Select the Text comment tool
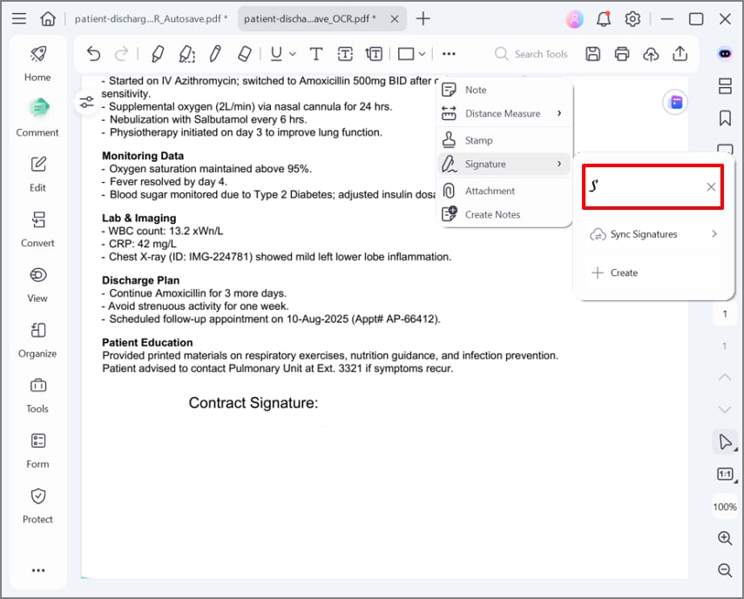Screen dimensions: 744x599 click(316, 54)
